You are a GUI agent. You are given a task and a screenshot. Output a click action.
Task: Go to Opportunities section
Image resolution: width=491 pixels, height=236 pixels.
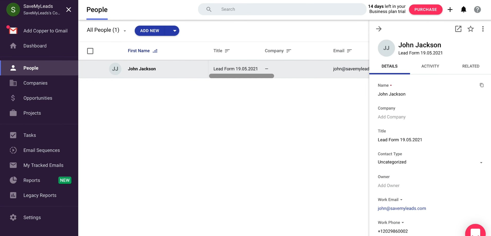point(40,98)
